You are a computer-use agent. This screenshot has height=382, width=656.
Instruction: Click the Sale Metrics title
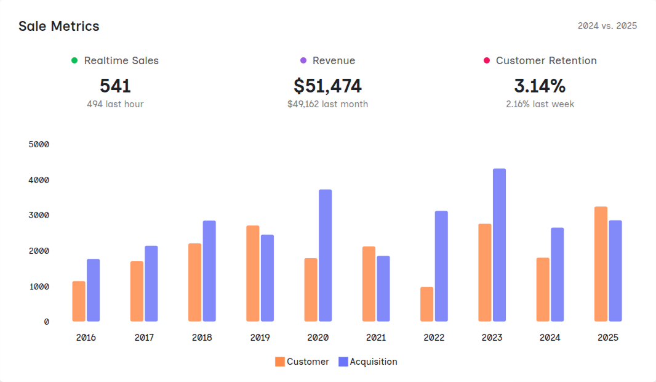pyautogui.click(x=58, y=26)
